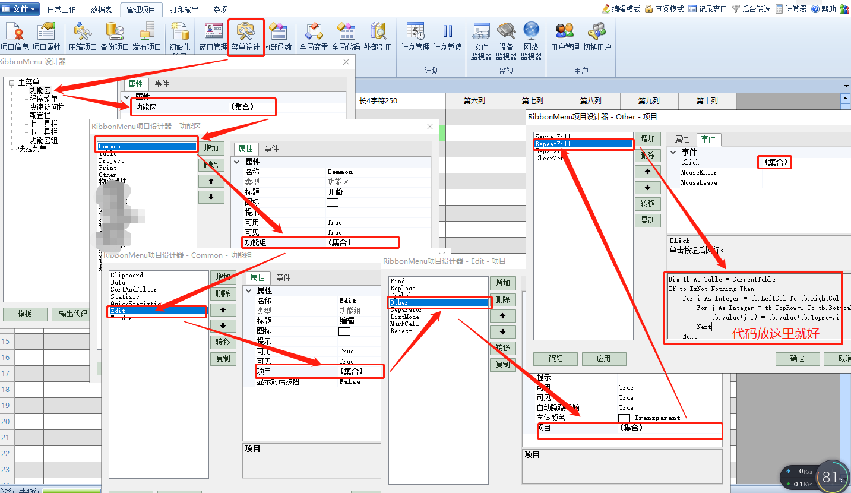Open the 计算器 tool
The image size is (851, 493).
791,9
